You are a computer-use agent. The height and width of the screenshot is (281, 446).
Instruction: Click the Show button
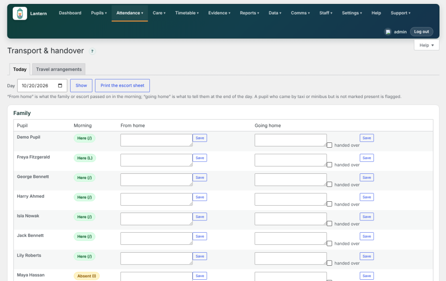point(81,86)
